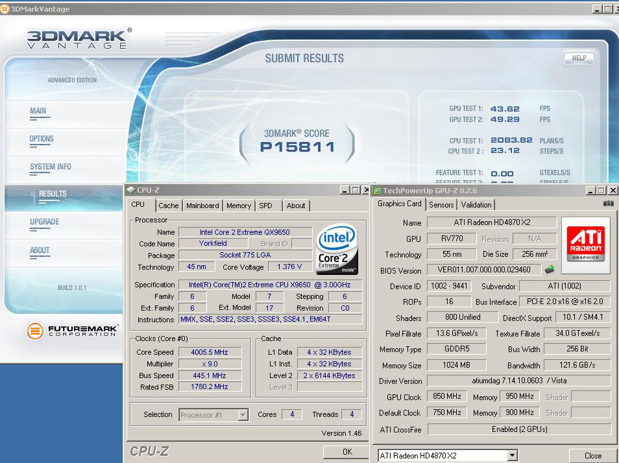Select SYSTEM INFO in 3DMark sidebar
The height and width of the screenshot is (463, 619).
coord(50,167)
